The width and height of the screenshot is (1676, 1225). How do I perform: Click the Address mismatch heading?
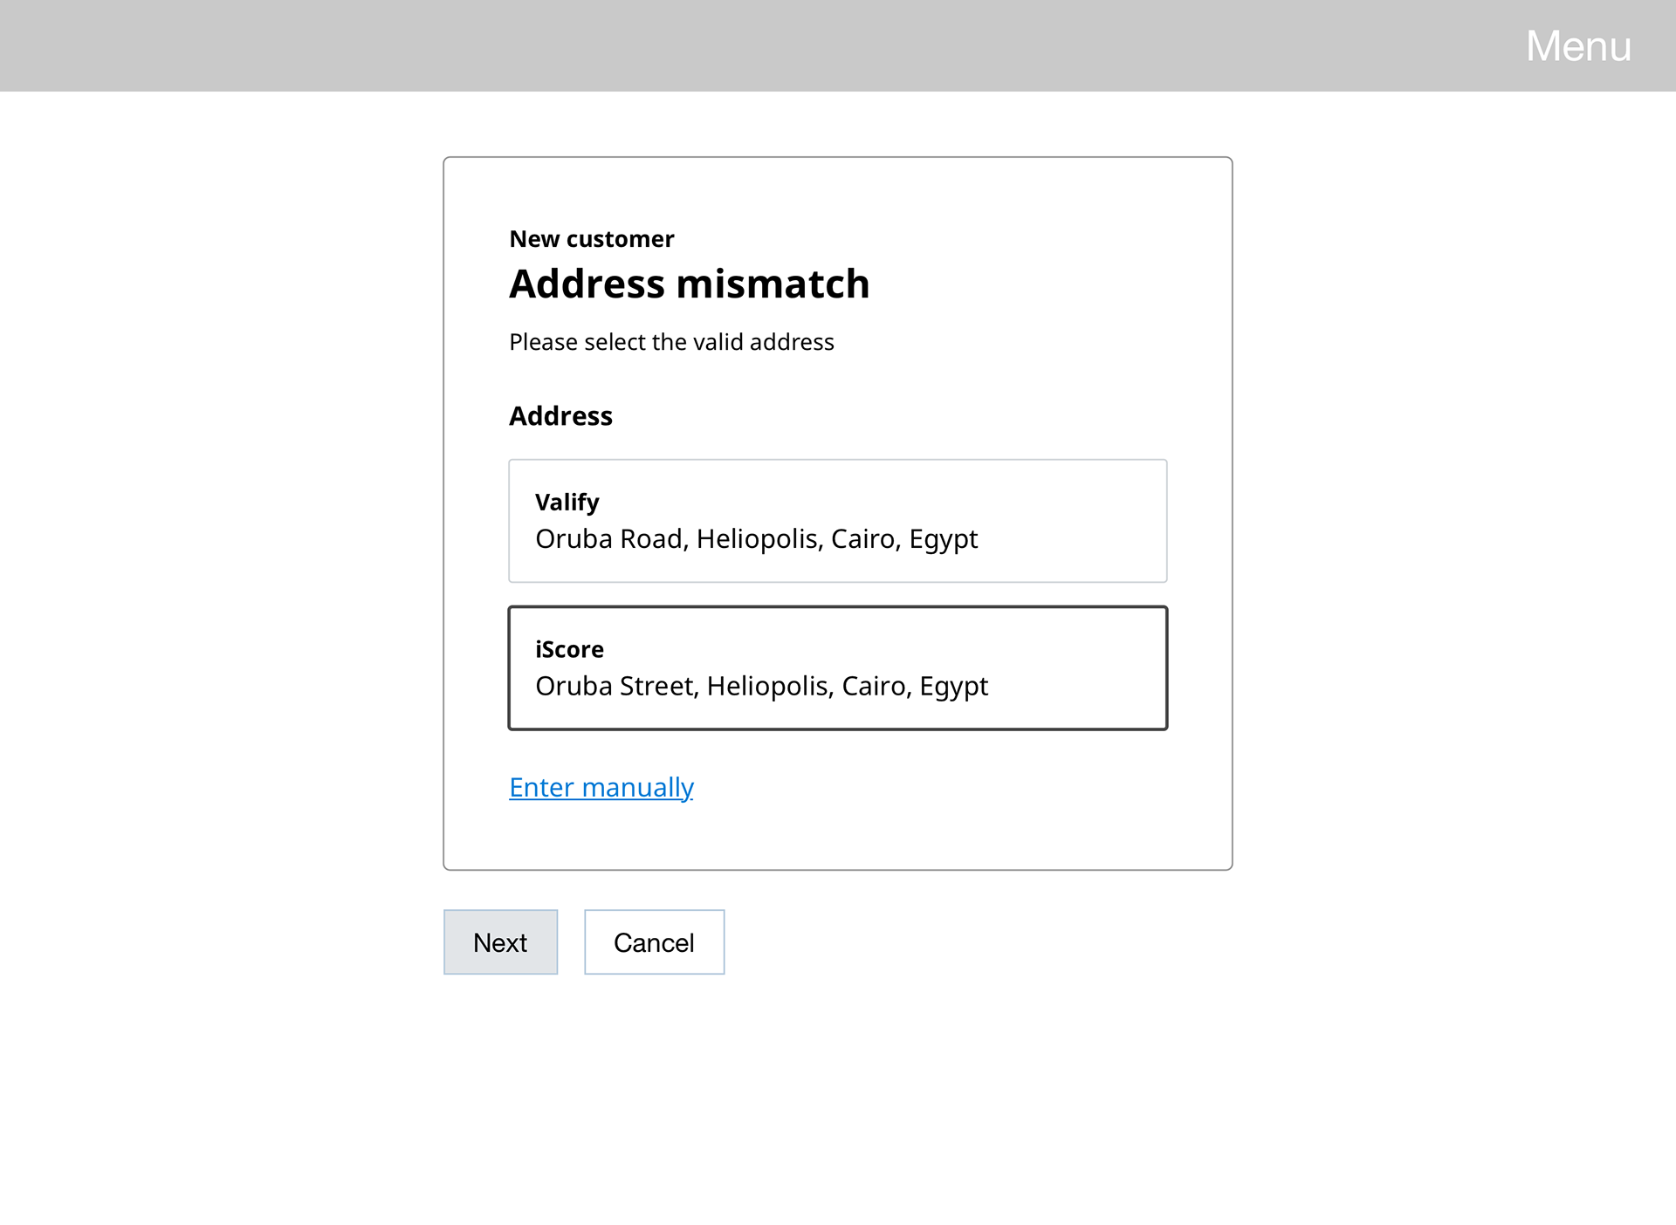click(690, 284)
